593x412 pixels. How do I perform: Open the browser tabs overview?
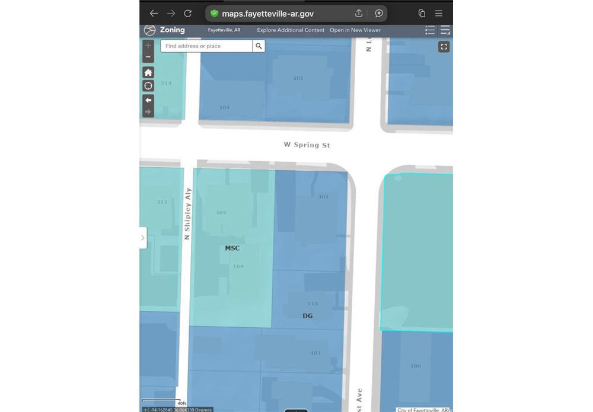422,13
